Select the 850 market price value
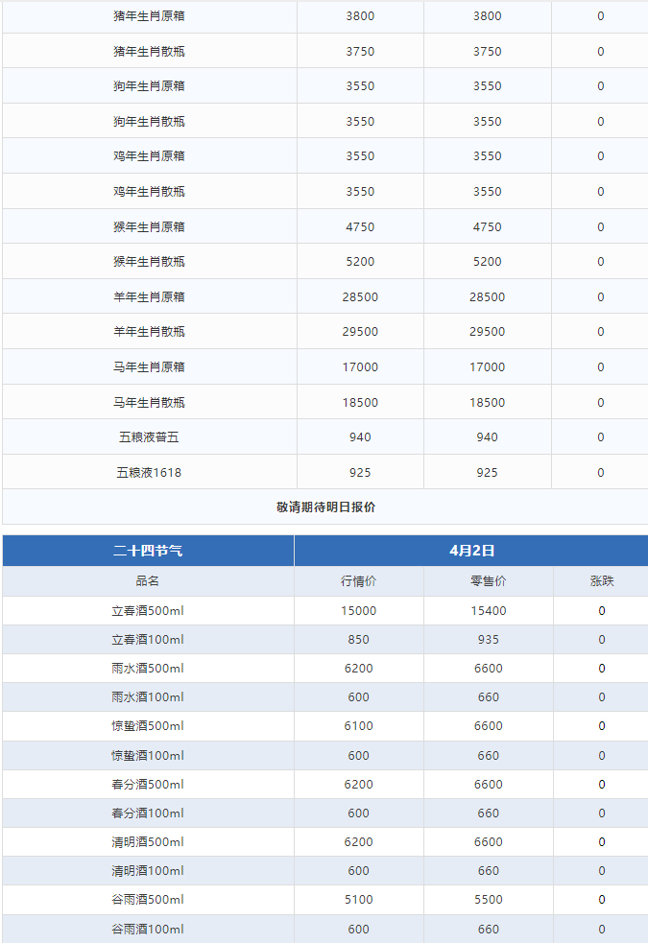 (359, 639)
